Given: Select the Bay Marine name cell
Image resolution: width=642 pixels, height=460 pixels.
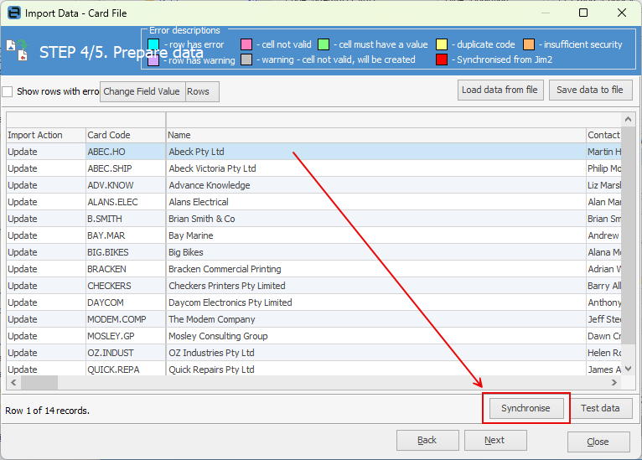Looking at the screenshot, I should pyautogui.click(x=375, y=235).
